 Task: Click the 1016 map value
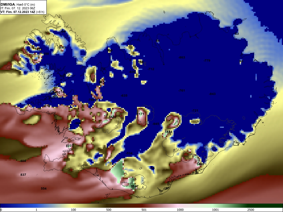61,92
